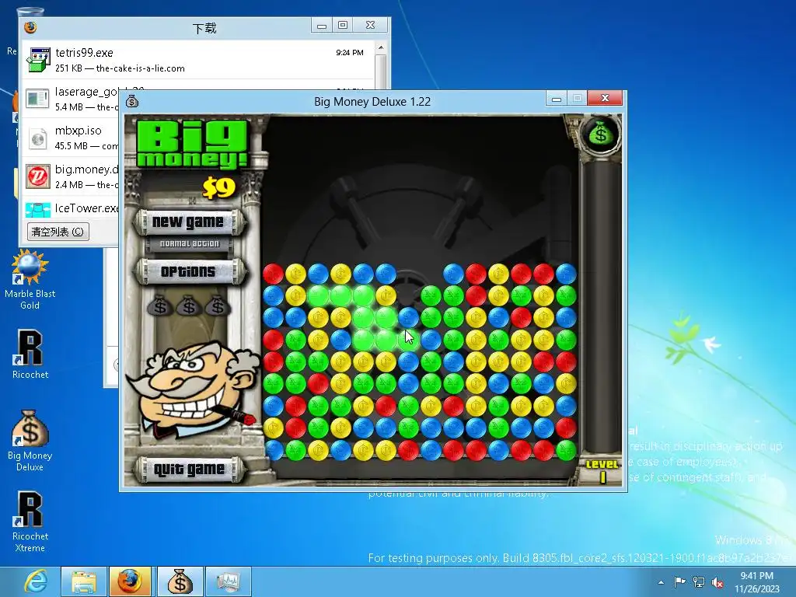Click the red coin at the grid's top-left corner
Image resolution: width=796 pixels, height=597 pixels.
pyautogui.click(x=273, y=274)
